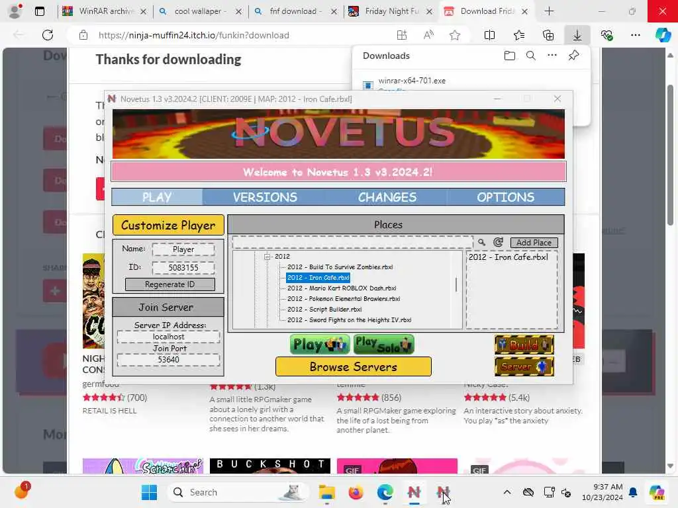The width and height of the screenshot is (678, 508).
Task: Open downloads folder icon in Downloads panel
Action: tap(509, 56)
